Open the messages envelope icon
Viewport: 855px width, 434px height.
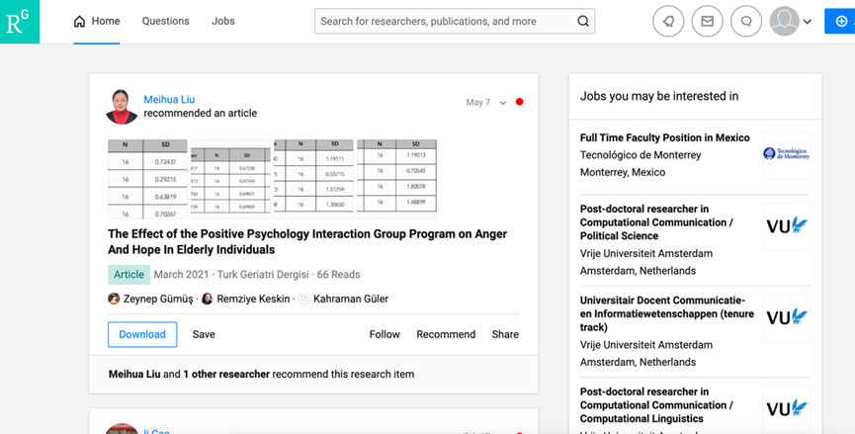(x=707, y=21)
